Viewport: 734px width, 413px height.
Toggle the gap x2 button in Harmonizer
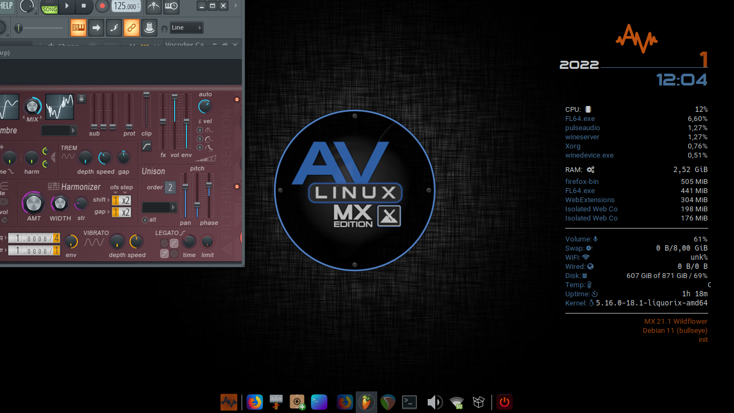(x=125, y=212)
